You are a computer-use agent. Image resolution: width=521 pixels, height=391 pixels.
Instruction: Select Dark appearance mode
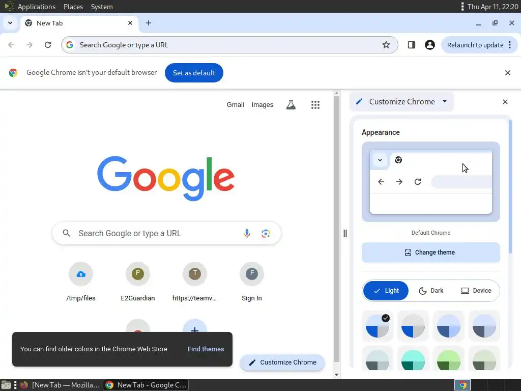(431, 291)
